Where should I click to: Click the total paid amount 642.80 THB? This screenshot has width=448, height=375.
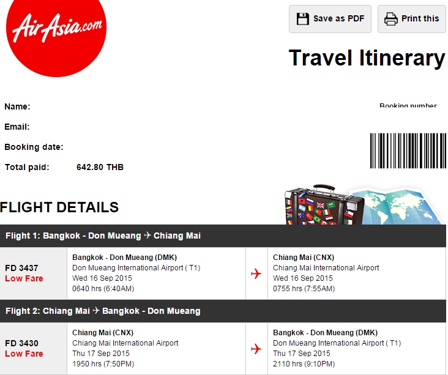pyautogui.click(x=100, y=167)
